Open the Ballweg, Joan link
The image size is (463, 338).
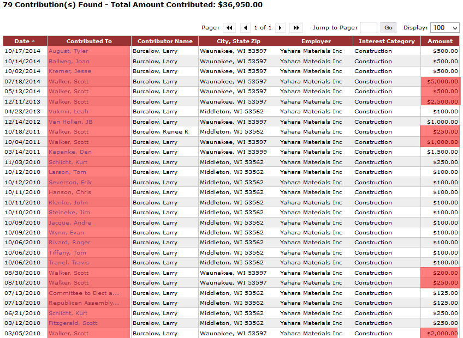(x=69, y=62)
